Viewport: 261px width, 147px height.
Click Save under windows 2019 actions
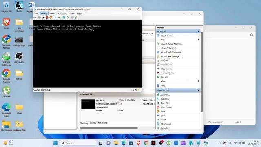click(x=163, y=111)
